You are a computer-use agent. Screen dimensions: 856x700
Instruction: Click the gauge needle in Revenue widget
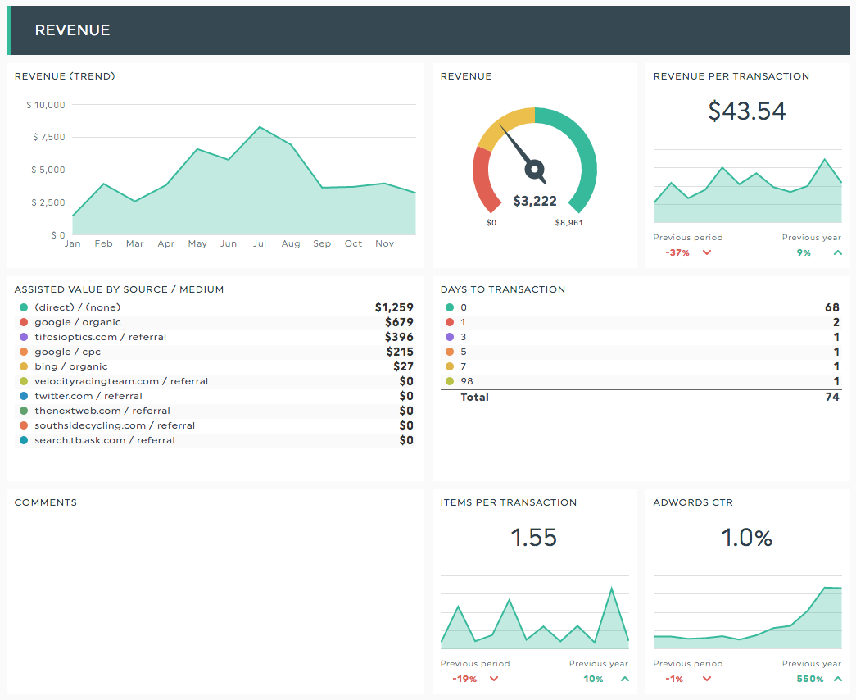[521, 153]
